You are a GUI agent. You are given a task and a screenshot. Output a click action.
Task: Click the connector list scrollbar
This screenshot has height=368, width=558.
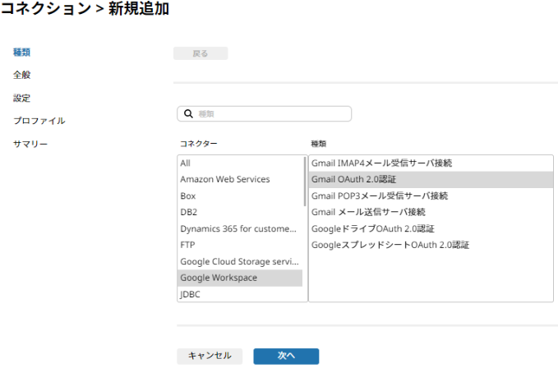point(305,182)
